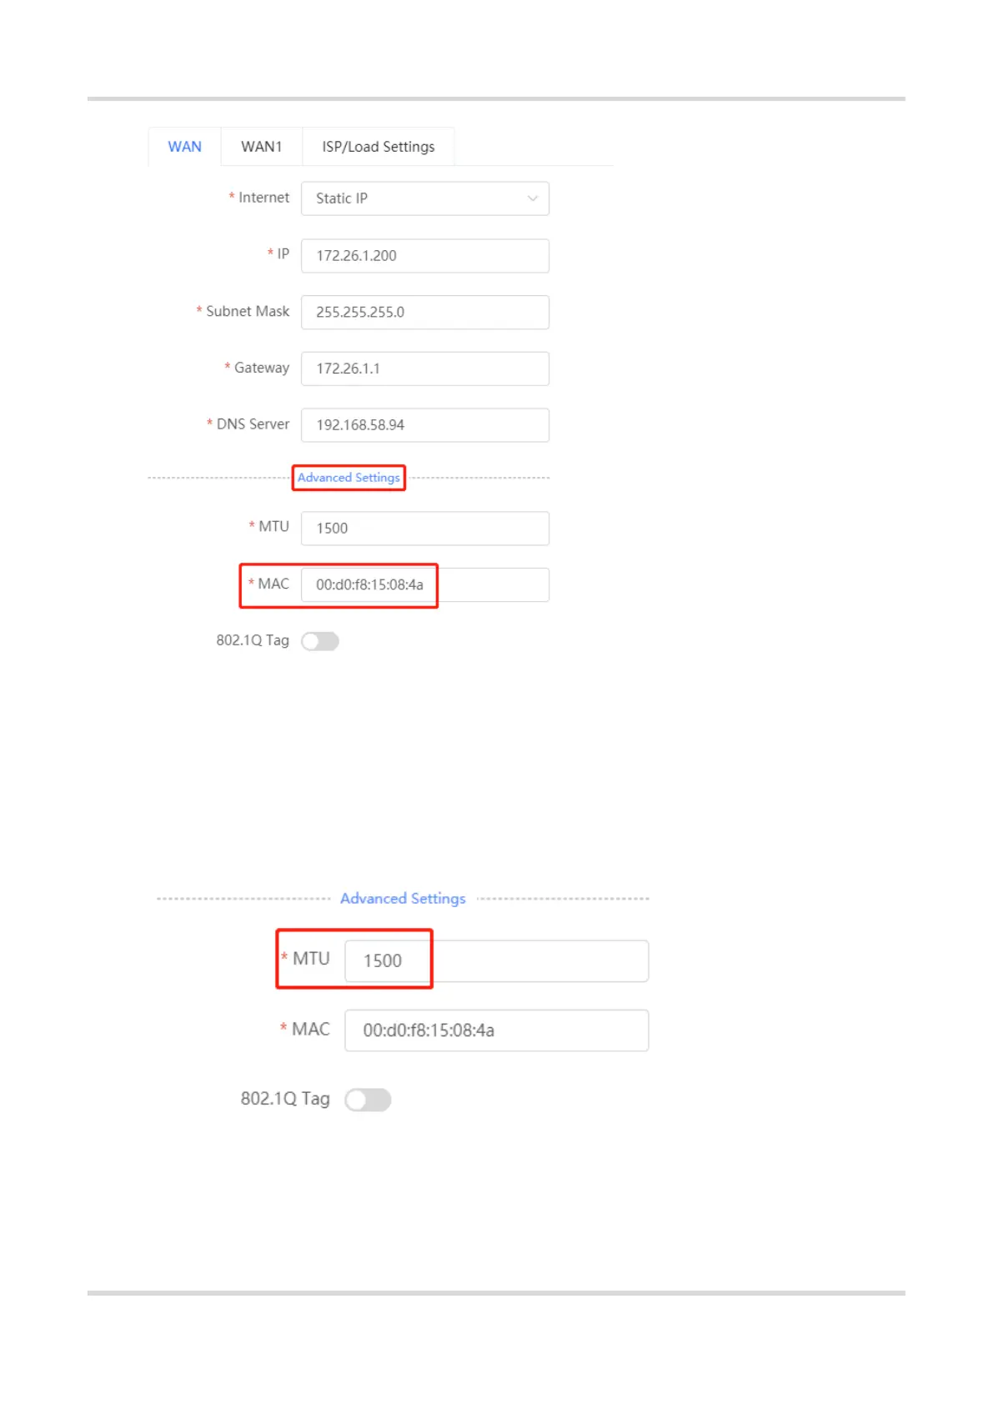Toggle the upper 802.1Q Tag switch
This screenshot has width=993, height=1404.
320,641
